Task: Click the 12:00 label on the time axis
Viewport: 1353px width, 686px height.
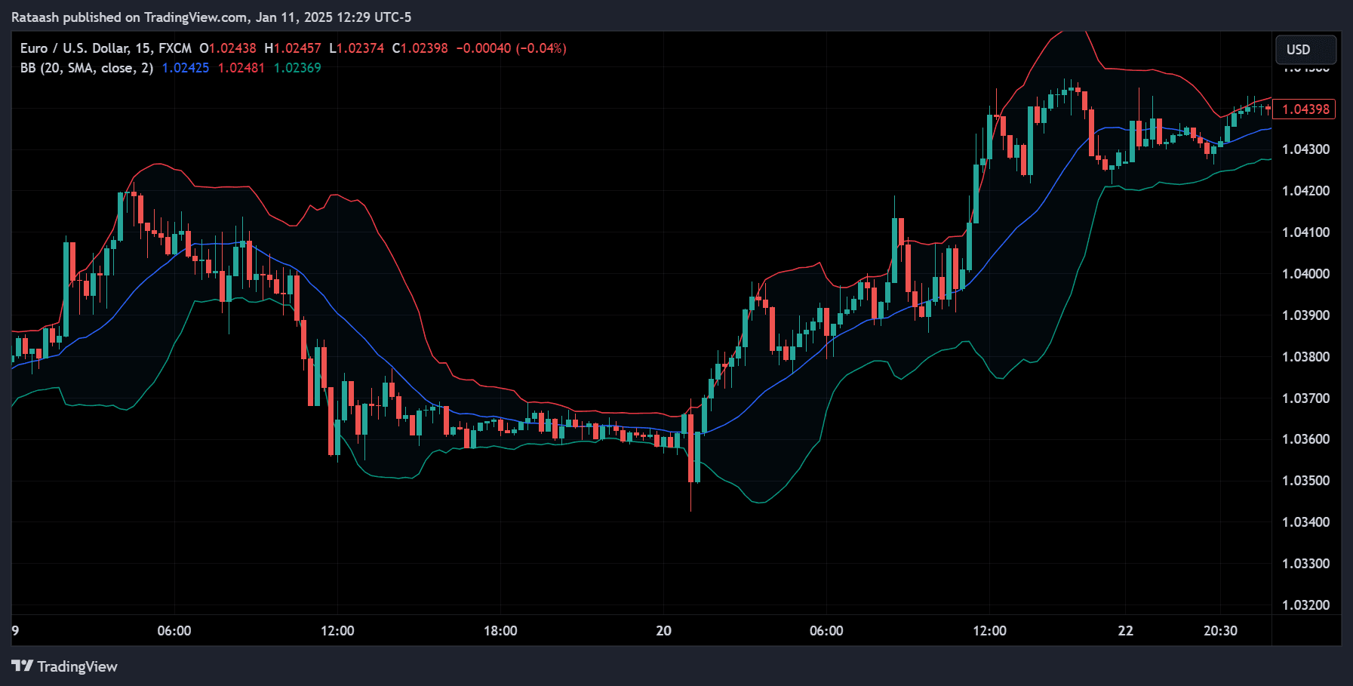Action: pos(339,630)
